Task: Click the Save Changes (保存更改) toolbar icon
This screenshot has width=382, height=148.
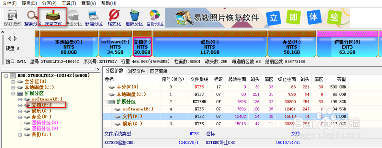Action: [x=13, y=18]
